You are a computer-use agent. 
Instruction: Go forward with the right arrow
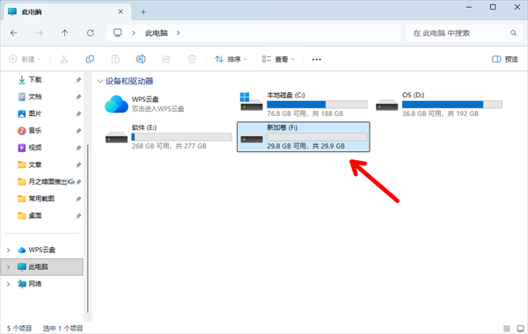point(40,33)
